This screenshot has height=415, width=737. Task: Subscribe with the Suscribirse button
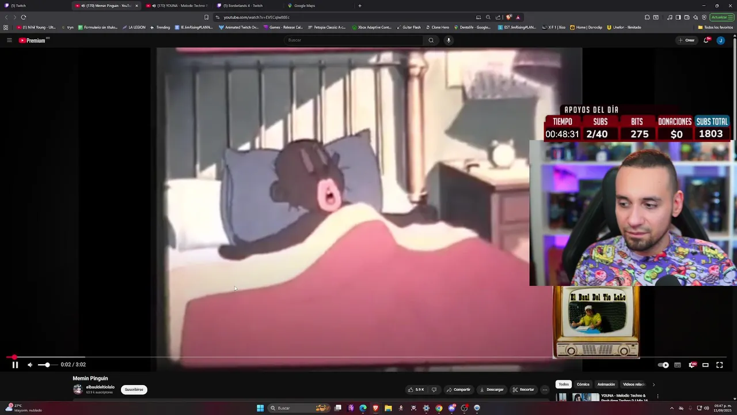(x=134, y=390)
